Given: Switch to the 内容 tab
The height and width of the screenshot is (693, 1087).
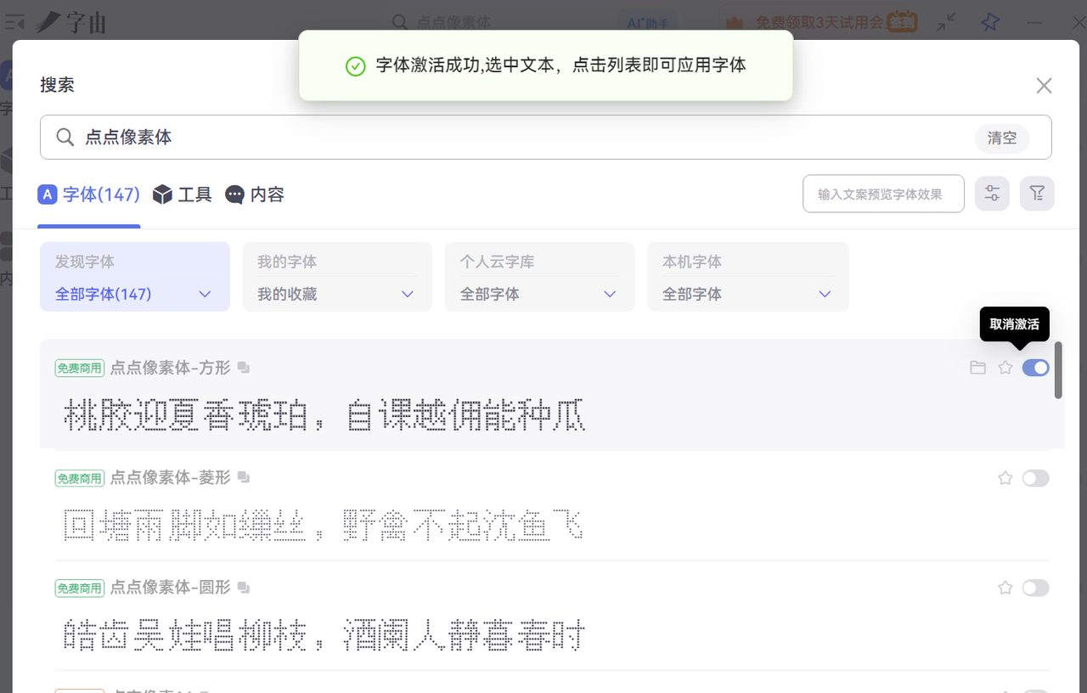Looking at the screenshot, I should tap(255, 194).
